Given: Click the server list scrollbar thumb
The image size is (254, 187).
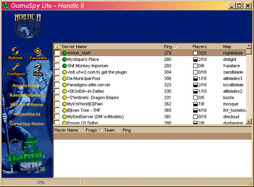Looking at the screenshot, I should coord(249,51).
